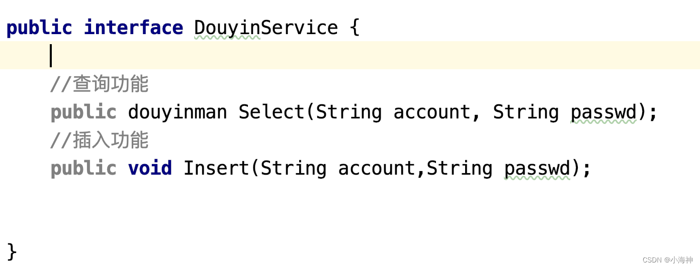
Task: Click the //查询功能 comment
Action: point(100,84)
